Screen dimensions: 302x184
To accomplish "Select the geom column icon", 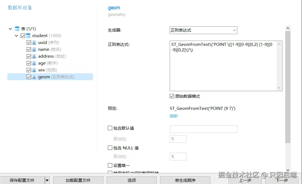I will point(34,77).
